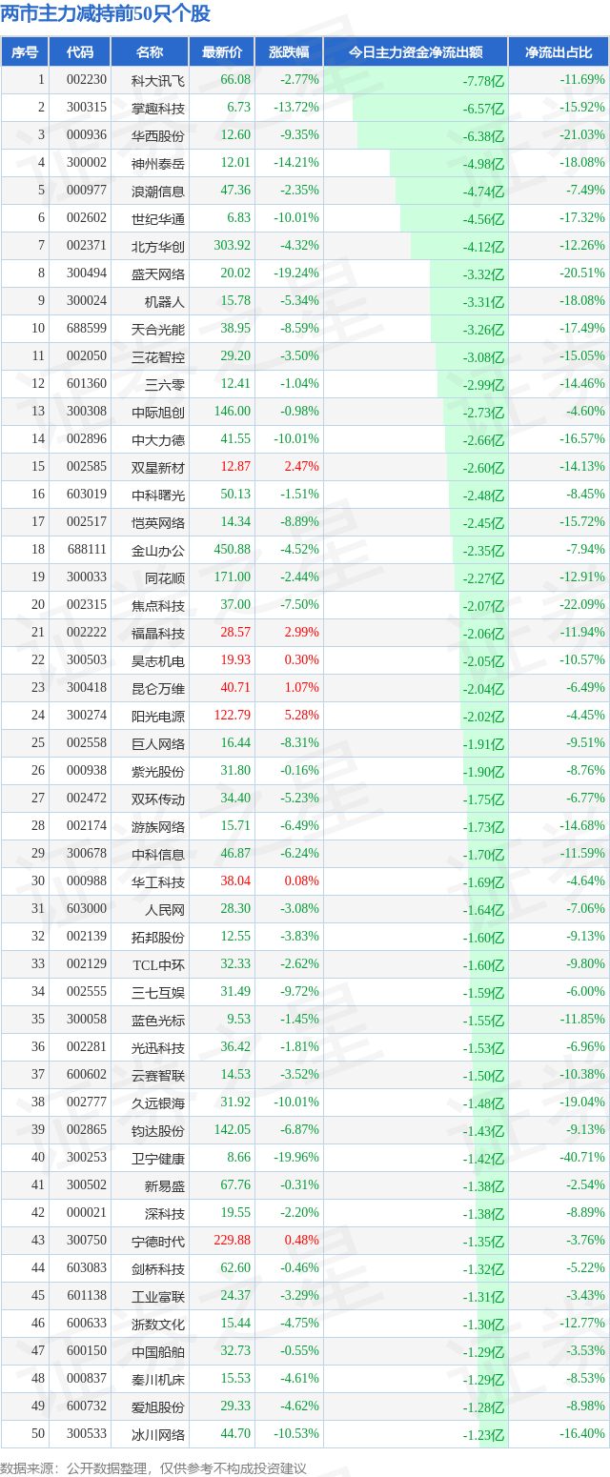Click the red price 229.88 of 宁德时代
The image size is (610, 1477).
tap(232, 1241)
